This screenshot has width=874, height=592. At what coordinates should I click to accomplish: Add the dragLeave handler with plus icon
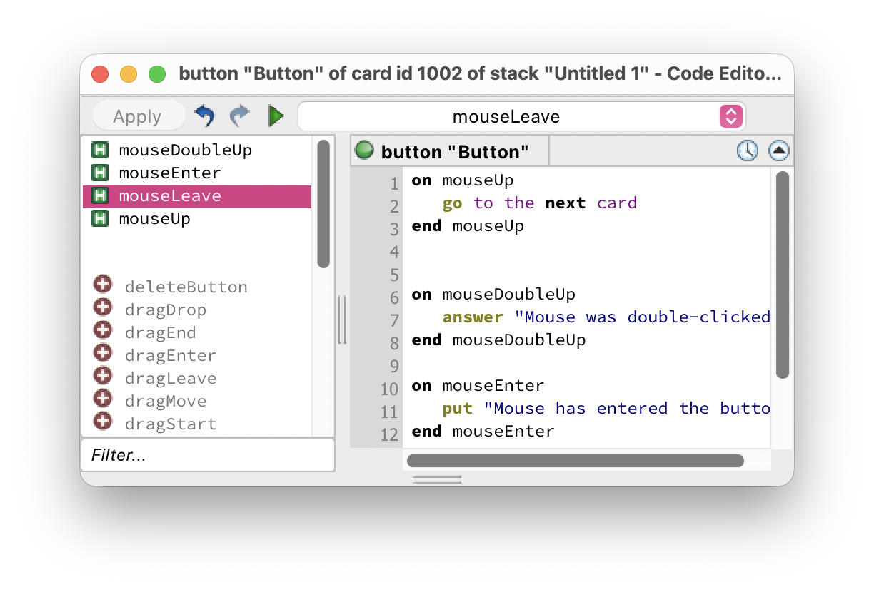click(103, 376)
